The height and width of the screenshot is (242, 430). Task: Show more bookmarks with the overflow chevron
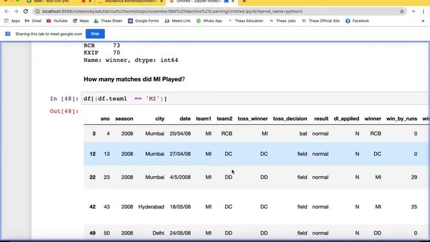(423, 21)
